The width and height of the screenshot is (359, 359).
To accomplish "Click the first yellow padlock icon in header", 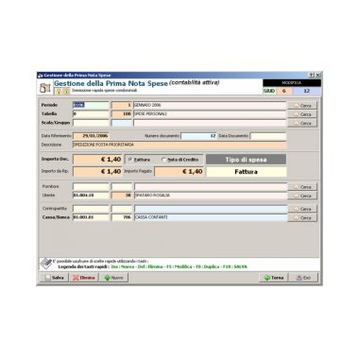I will click(x=59, y=92).
